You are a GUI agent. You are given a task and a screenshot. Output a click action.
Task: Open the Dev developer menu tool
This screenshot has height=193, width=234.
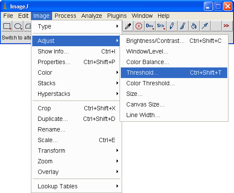150,26
